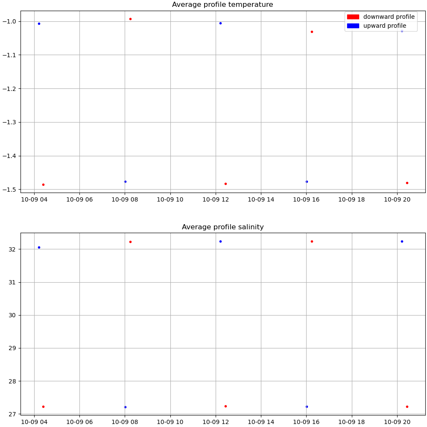The image size is (427, 427).
Task: Click the 'Average profile salinity' title
Action: (x=222, y=227)
